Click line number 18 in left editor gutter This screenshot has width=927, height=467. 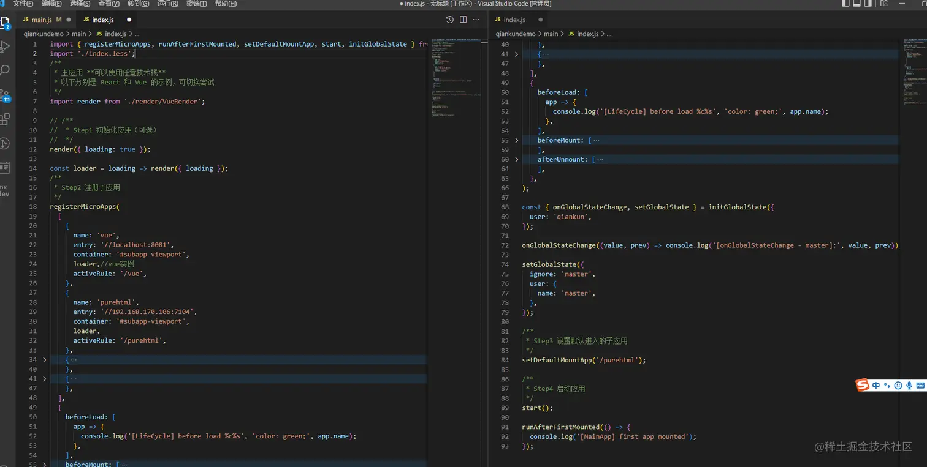pos(33,207)
